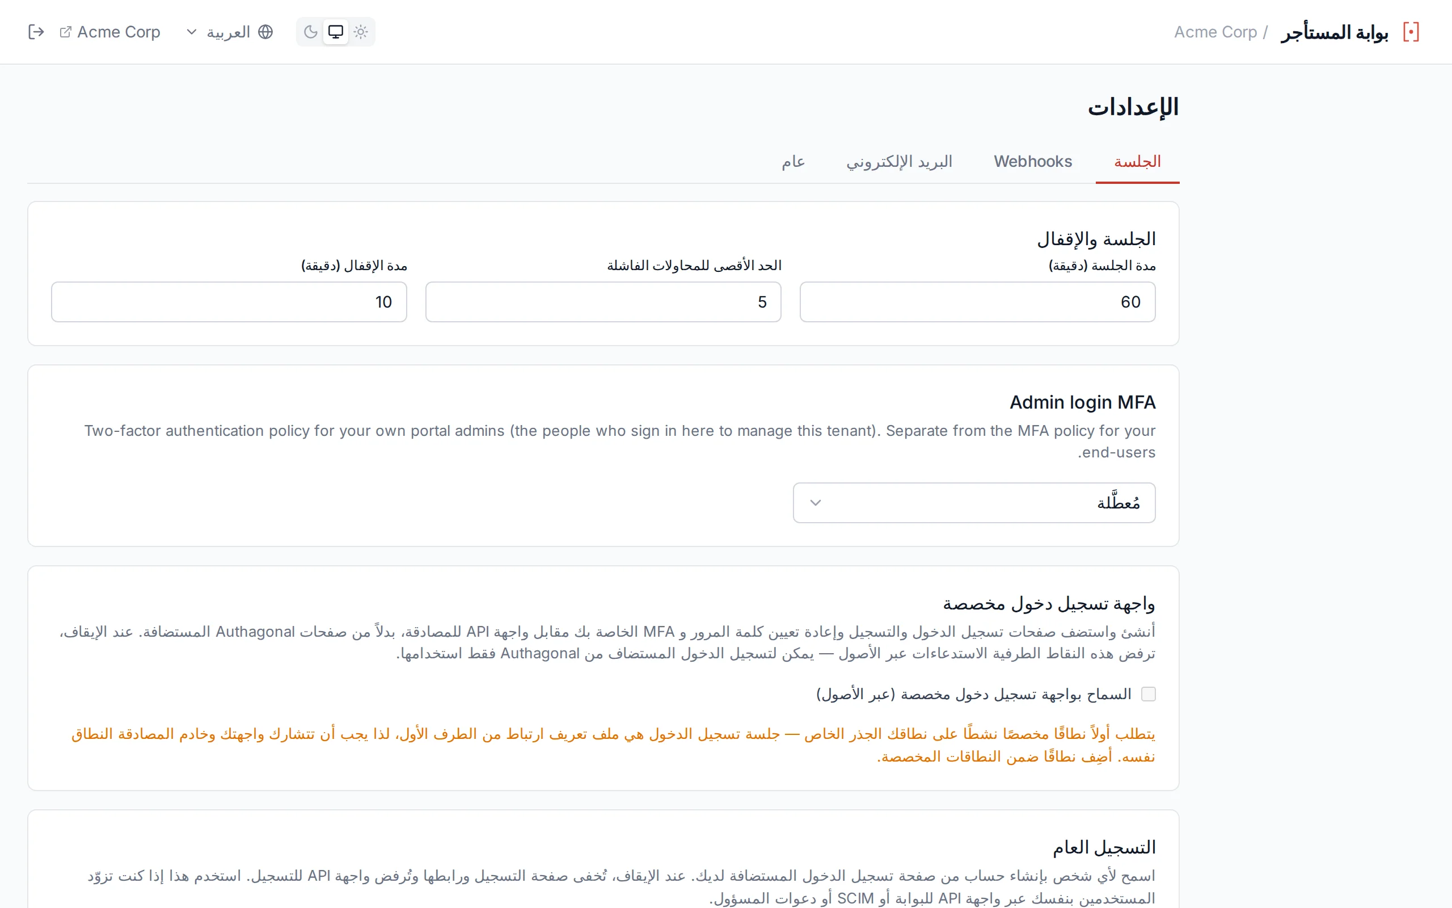The height and width of the screenshot is (908, 1452).
Task: Click the orange custom domain warning text
Action: (613, 745)
